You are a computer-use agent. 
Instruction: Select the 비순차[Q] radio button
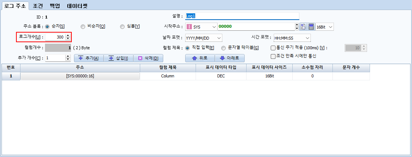(x=83, y=26)
